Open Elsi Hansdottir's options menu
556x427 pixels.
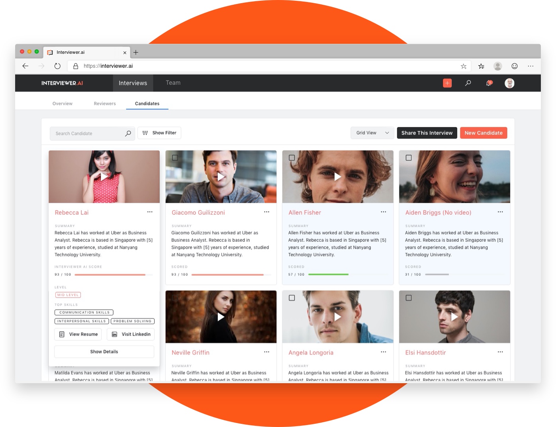tap(500, 352)
